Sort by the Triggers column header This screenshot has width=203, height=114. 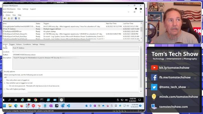coord(46,23)
